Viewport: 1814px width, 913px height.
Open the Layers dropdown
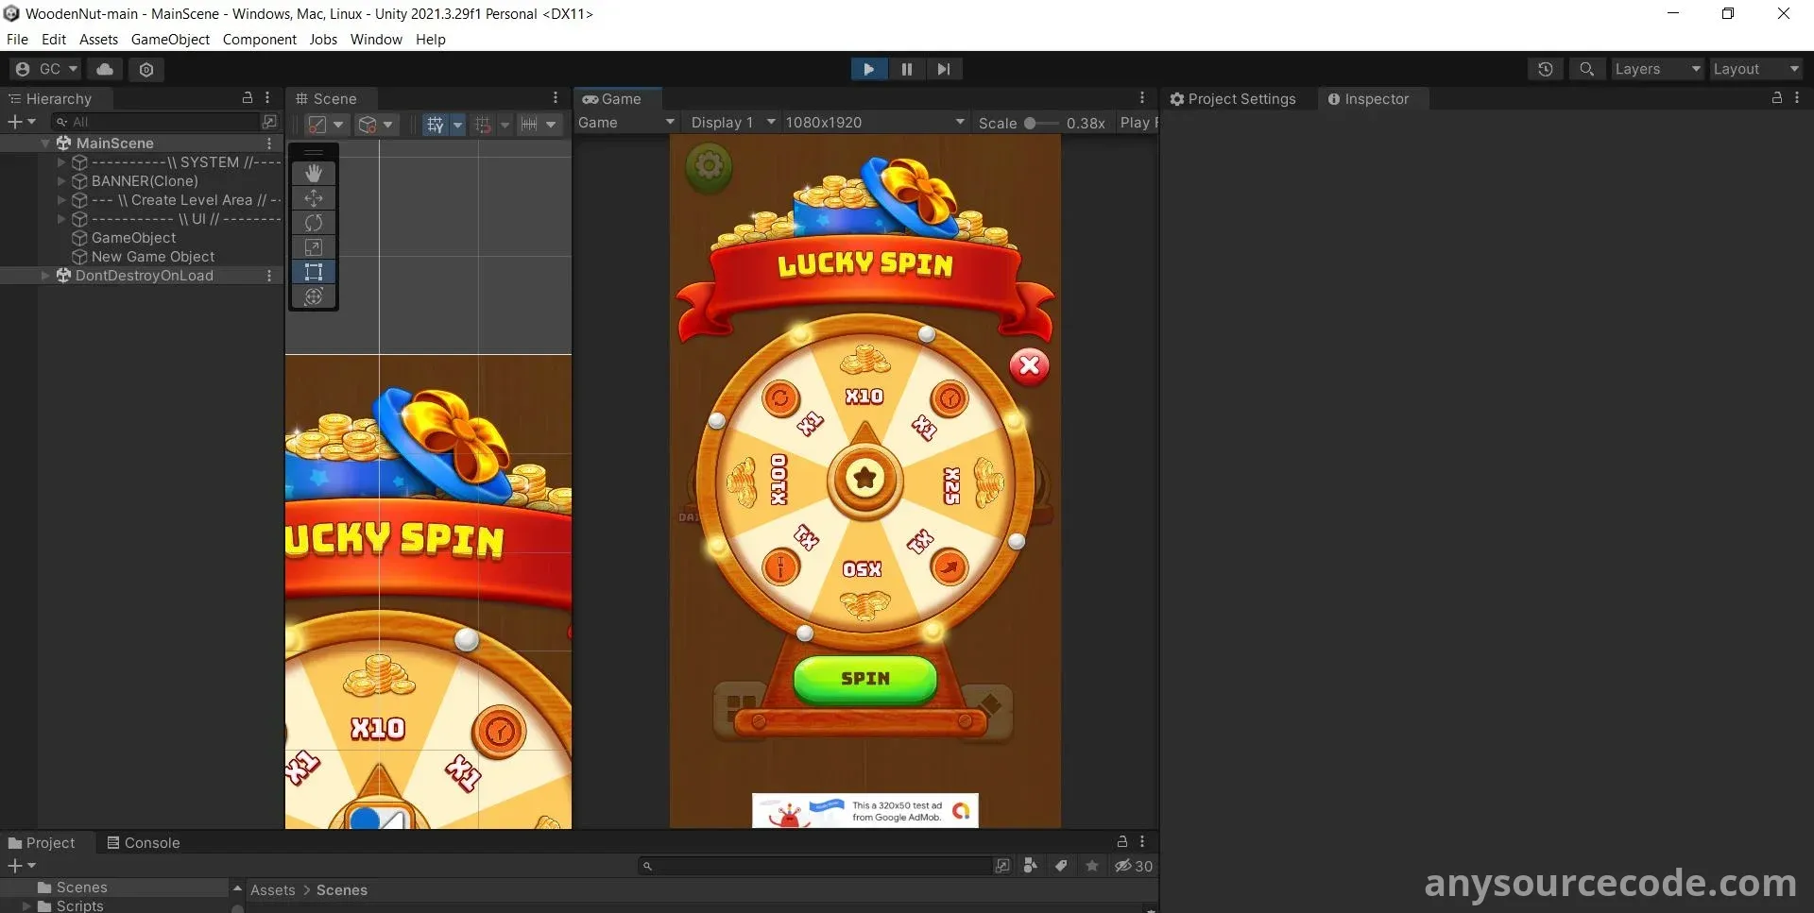pos(1656,69)
